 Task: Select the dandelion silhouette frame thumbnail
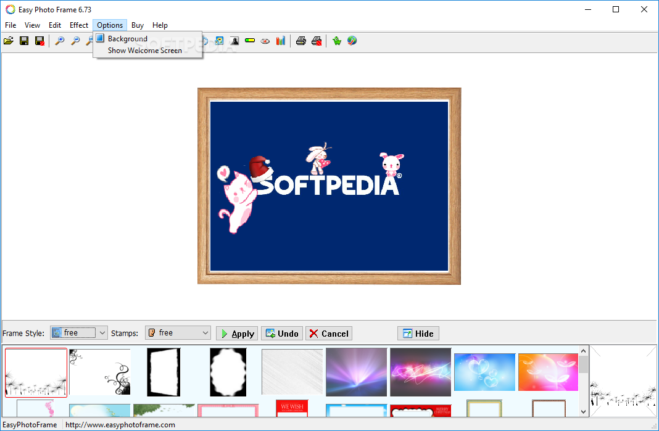coord(36,372)
